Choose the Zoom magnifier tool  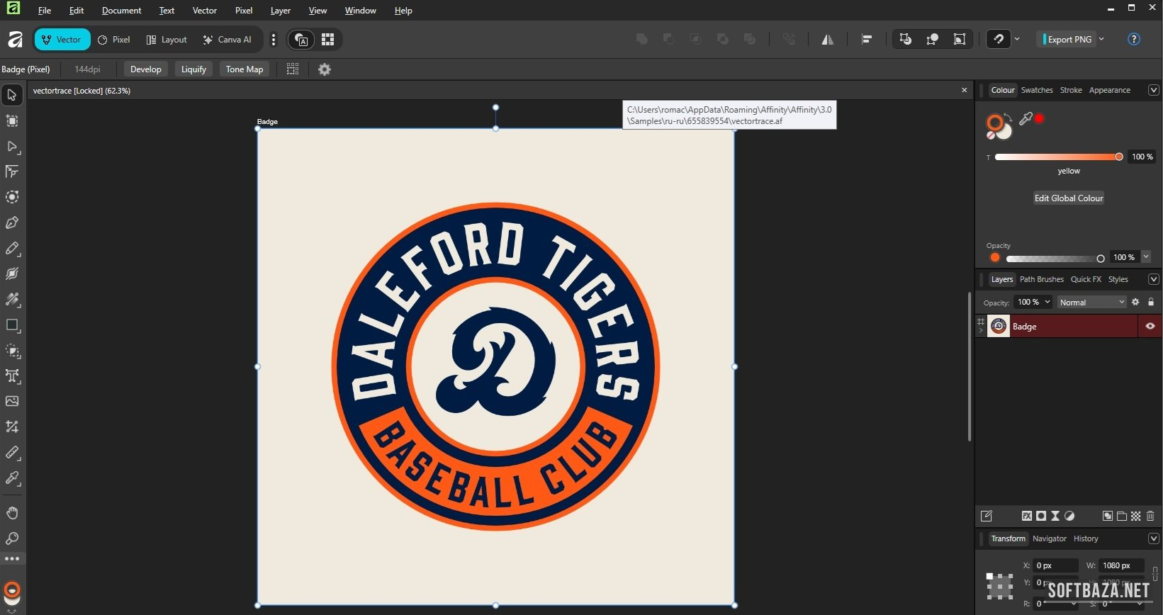[x=12, y=538]
